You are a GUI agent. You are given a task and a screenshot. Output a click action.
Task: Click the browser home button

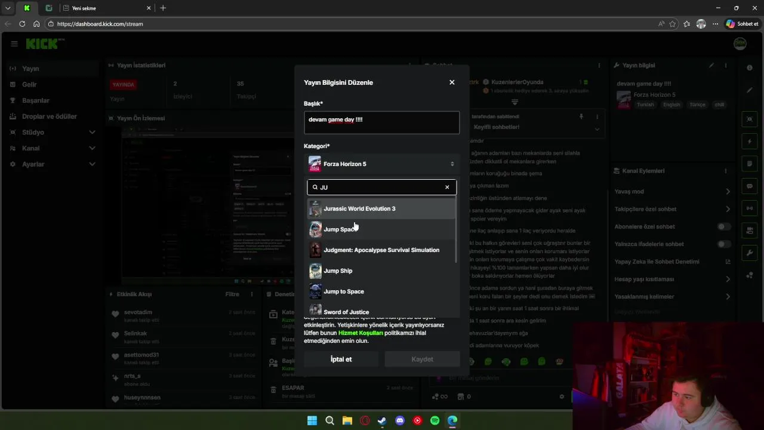pos(36,24)
